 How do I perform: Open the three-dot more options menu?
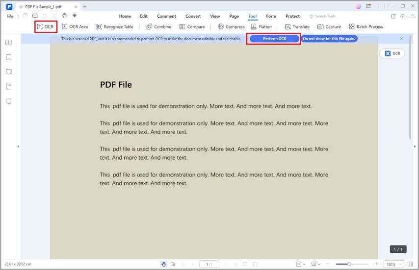coord(378,6)
